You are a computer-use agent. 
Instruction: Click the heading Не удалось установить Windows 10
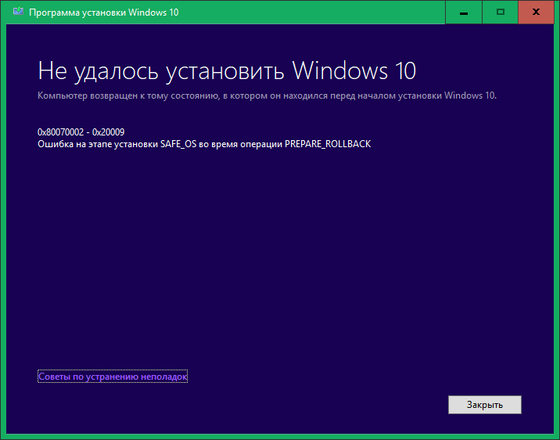[227, 70]
